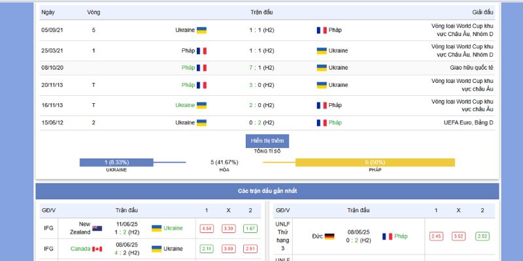This screenshot has width=523, height=261.
Task: Click France flag in the 15/06/12 row
Action: [322, 123]
